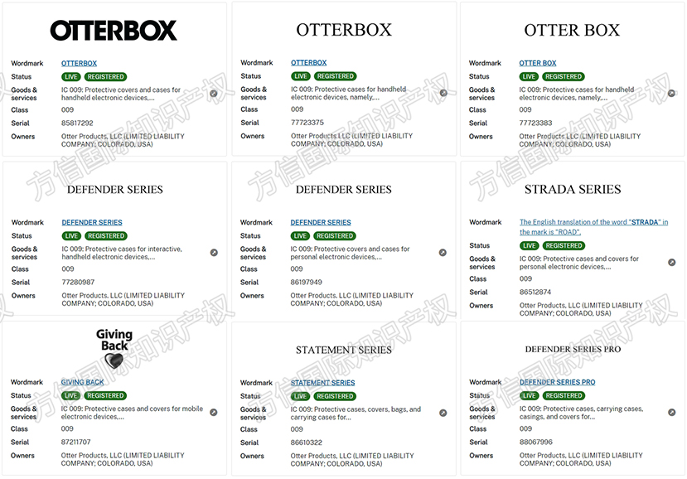
Task: Click the REGISTERED badge on GIVING BACK card
Action: (105, 395)
